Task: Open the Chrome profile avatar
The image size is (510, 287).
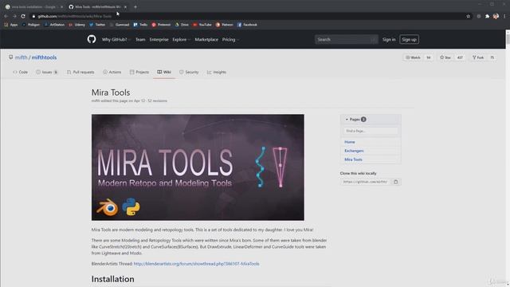Action: click(x=496, y=16)
